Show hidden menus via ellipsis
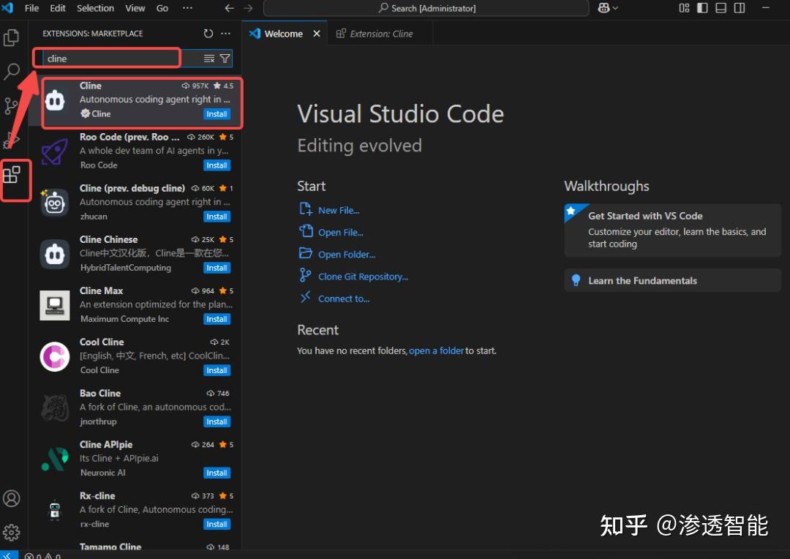Viewport: 790px width, 559px height. coord(187,8)
